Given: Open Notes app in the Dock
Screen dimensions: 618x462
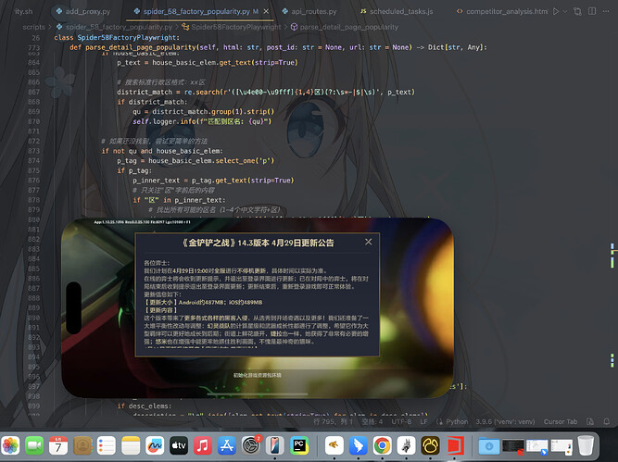Looking at the screenshot, I should coord(131,445).
